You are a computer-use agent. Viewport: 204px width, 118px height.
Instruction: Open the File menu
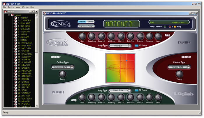pos(5,7)
